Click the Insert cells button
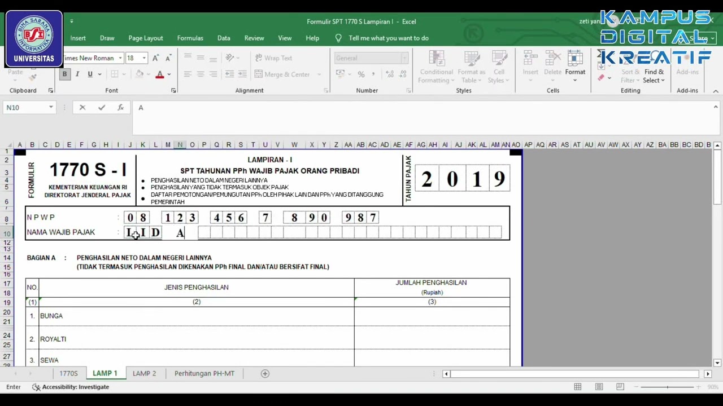The image size is (723, 406). [x=530, y=66]
